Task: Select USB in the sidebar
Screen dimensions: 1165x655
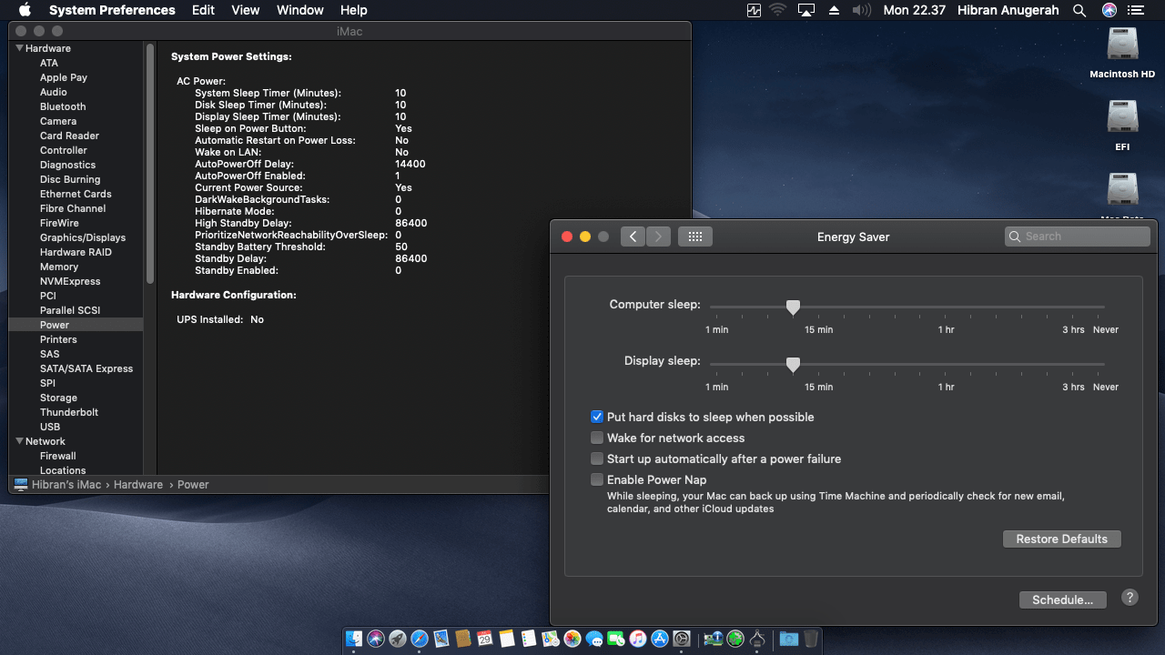Action: pos(50,427)
